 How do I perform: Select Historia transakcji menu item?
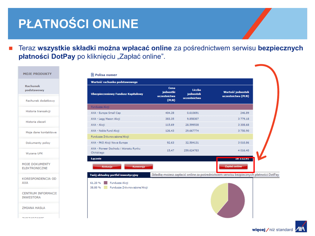[38, 111]
